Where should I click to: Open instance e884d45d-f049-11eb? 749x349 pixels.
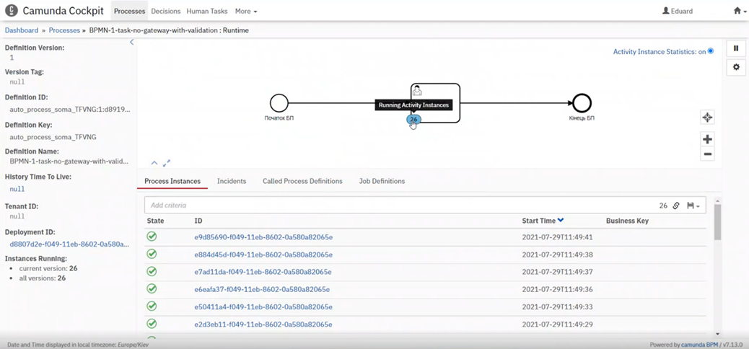pyautogui.click(x=263, y=255)
